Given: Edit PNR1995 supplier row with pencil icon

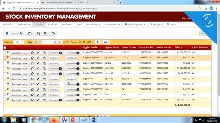Looking at the screenshot, I should tap(38, 100).
